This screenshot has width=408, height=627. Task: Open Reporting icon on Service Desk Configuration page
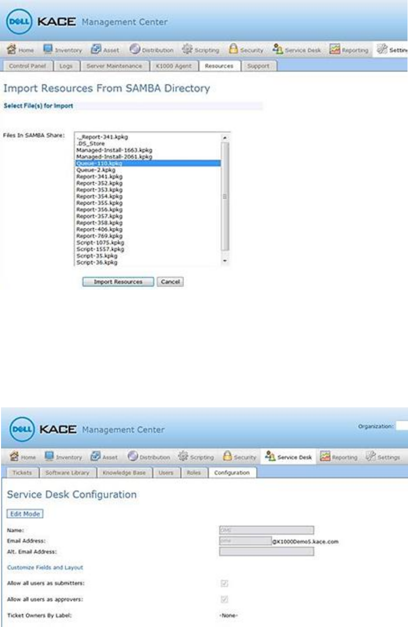point(325,456)
